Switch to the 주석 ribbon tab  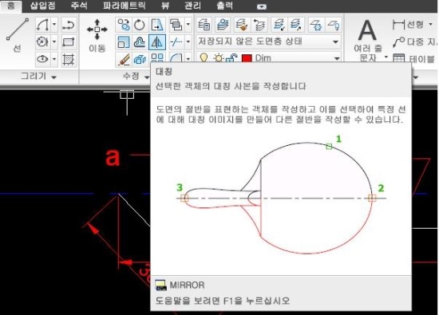click(x=79, y=6)
